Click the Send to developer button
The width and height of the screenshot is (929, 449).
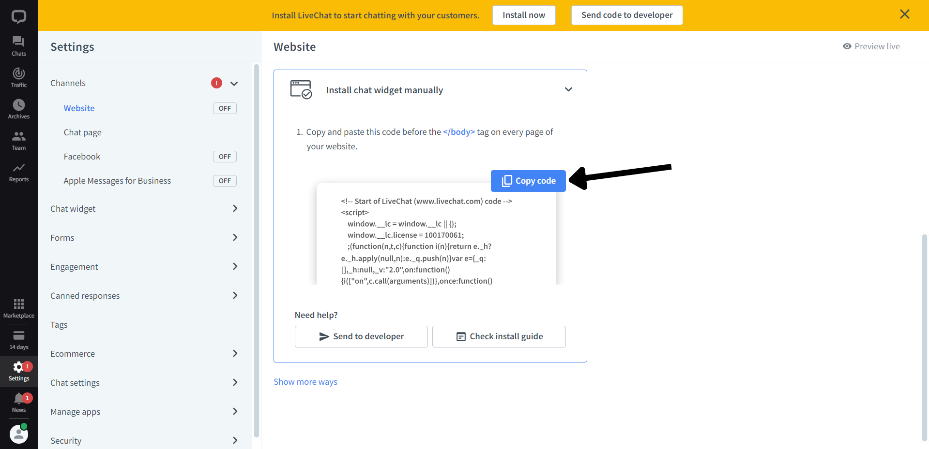(361, 336)
